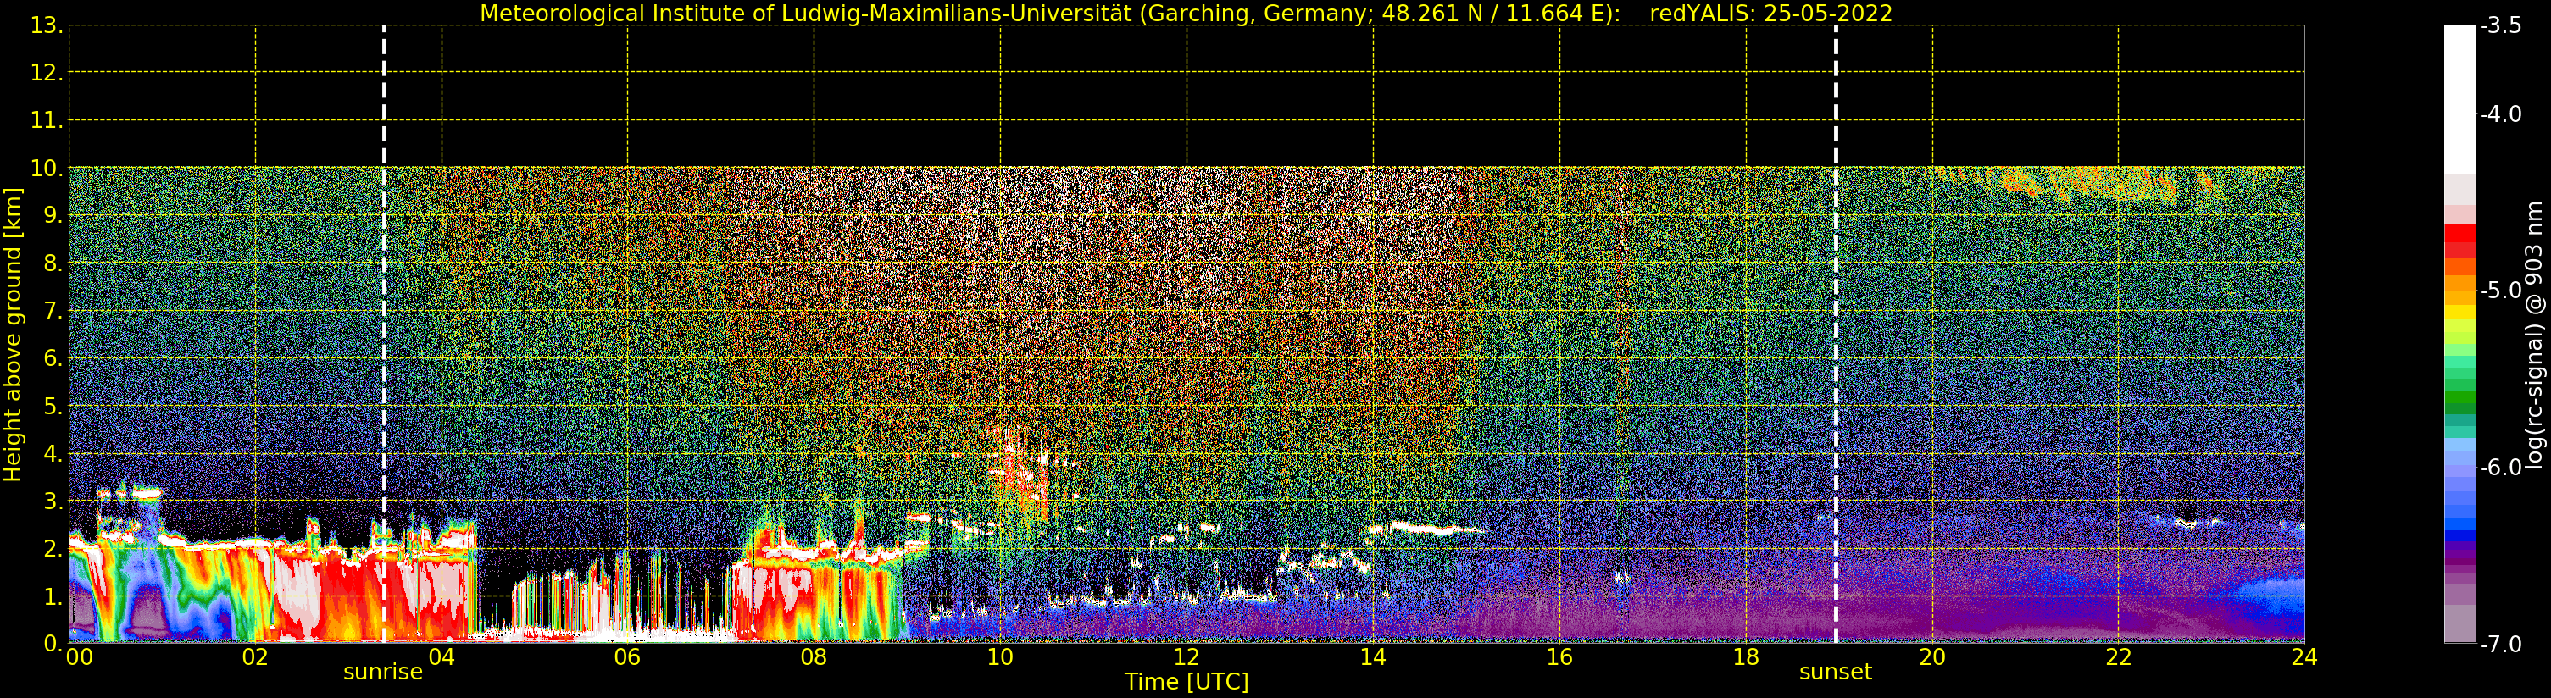
Task: Click the purple bottom section of the colorbar
Action: coord(2459,594)
